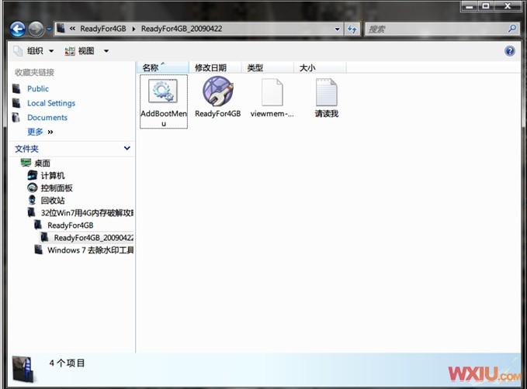Select the 请读我 text file icon
The height and width of the screenshot is (389, 527).
point(327,92)
